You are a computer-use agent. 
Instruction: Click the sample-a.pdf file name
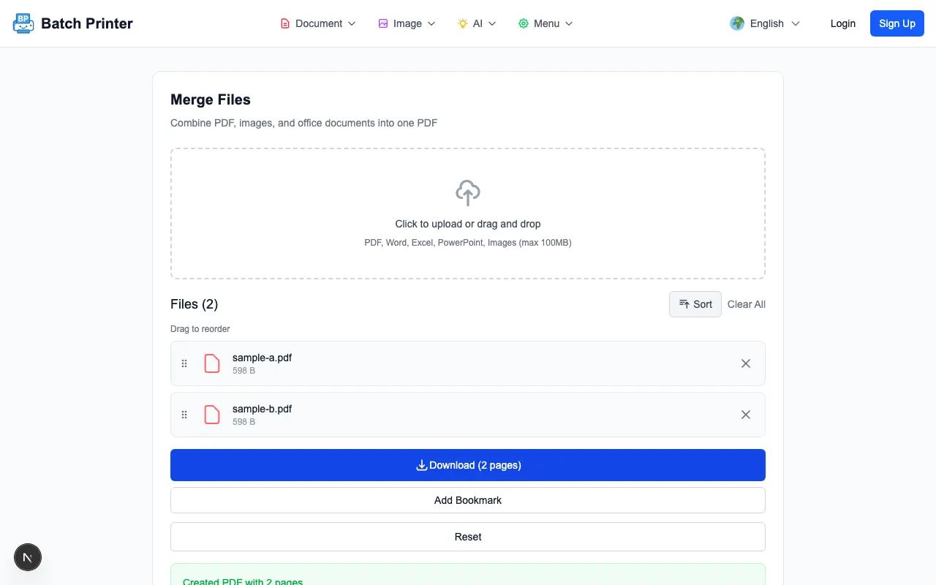coord(262,358)
